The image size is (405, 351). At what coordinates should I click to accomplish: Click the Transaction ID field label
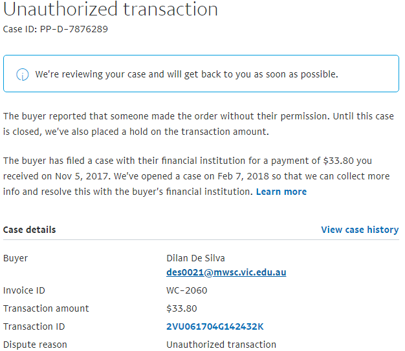[x=34, y=326]
